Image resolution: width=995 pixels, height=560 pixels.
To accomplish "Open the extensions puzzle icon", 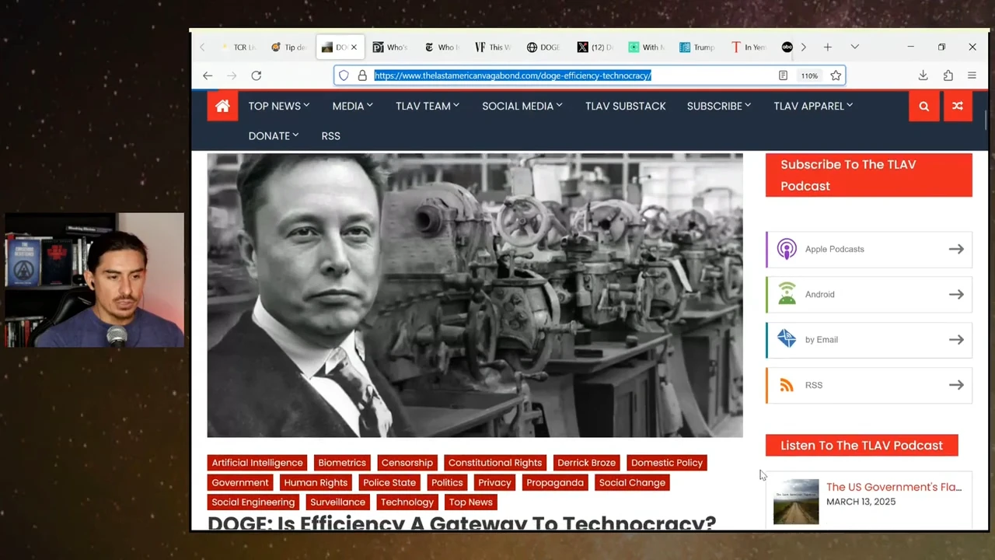I will tap(948, 75).
